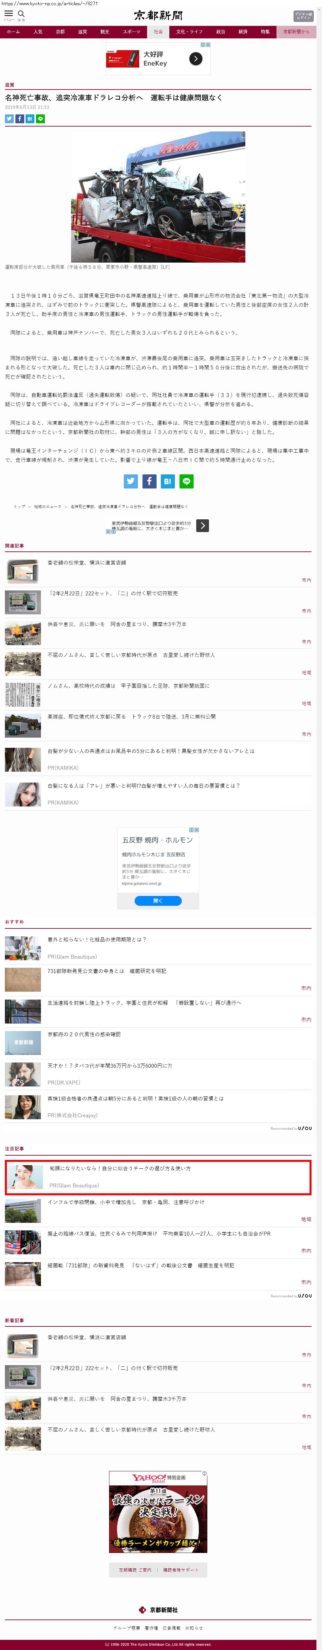This screenshot has height=1650, width=322.
Task: Click large LINE icon below article
Action: point(186,481)
